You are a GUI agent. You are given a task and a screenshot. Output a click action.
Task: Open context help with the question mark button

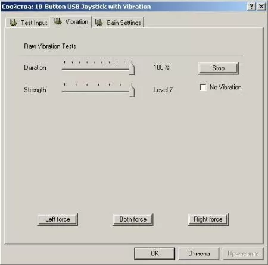point(251,7)
